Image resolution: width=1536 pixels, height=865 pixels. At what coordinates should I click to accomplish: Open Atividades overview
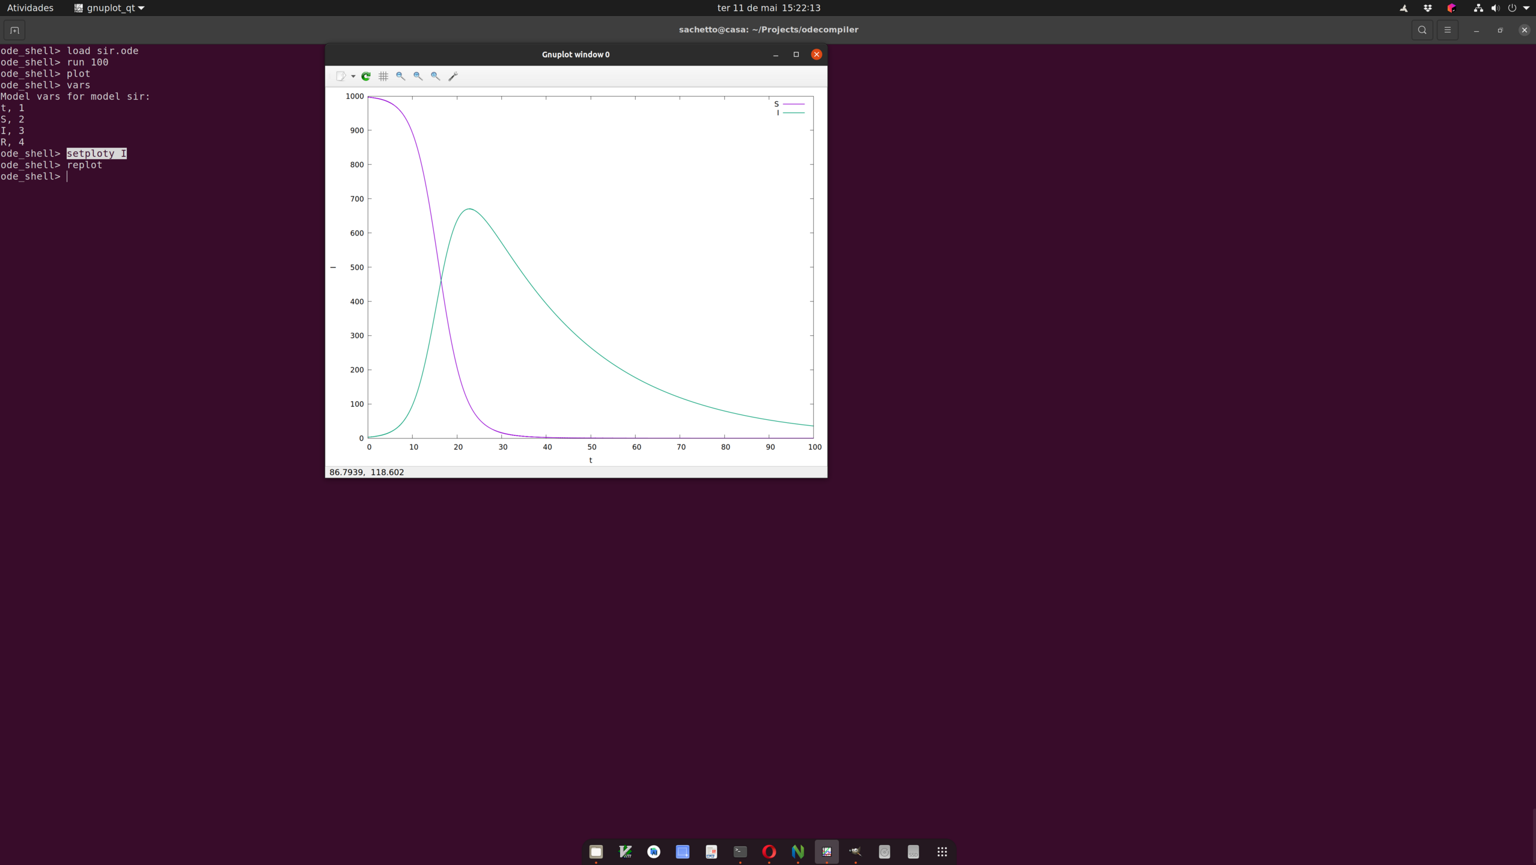tap(30, 8)
